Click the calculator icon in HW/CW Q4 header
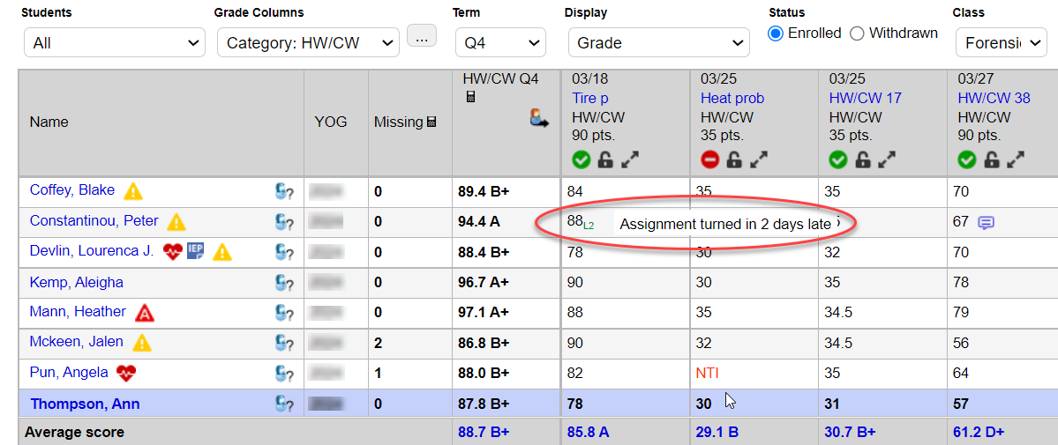This screenshot has width=1058, height=445. 470,96
